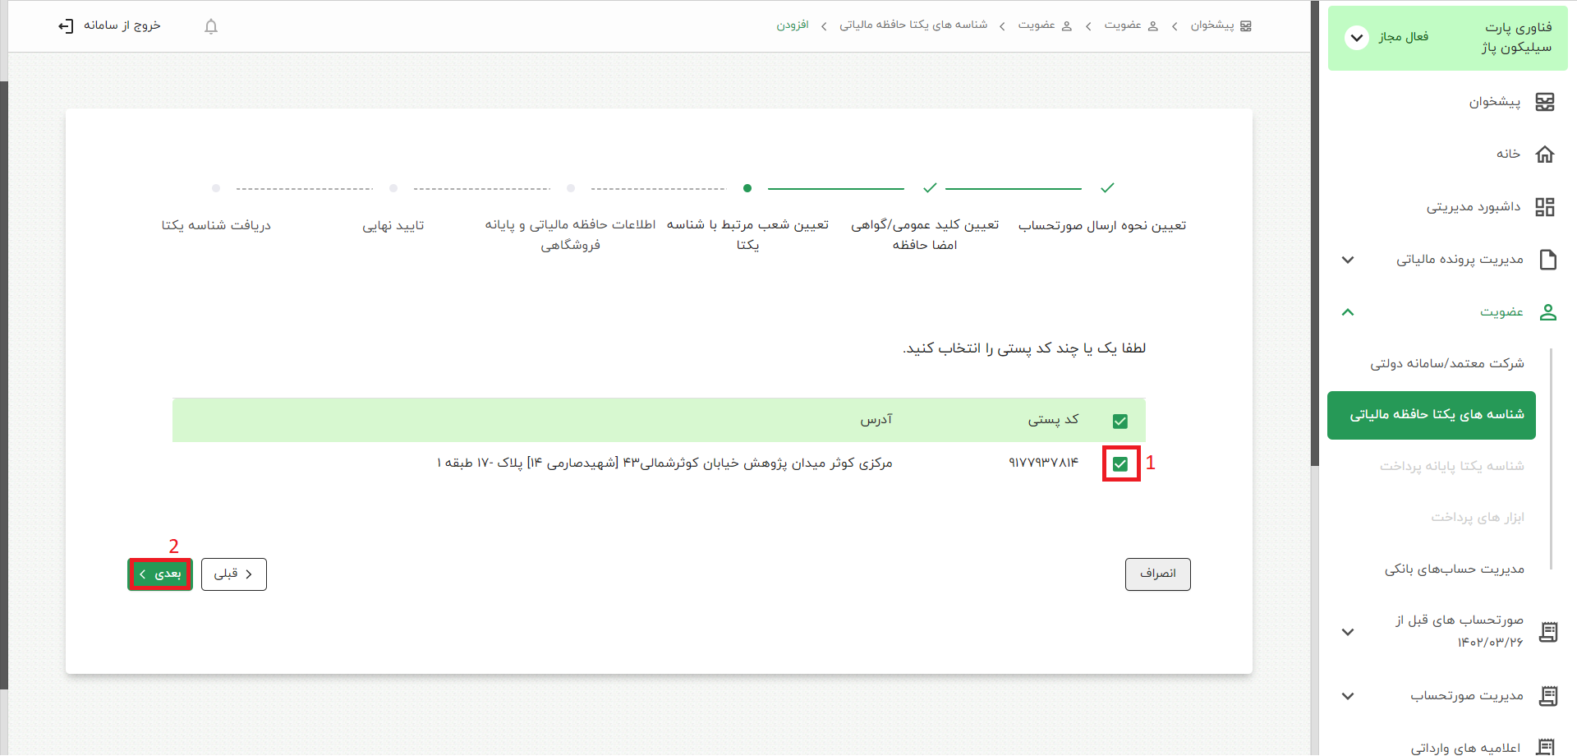Open ابزار های پرداخت submenu item
The height and width of the screenshot is (756, 1577).
1478,518
